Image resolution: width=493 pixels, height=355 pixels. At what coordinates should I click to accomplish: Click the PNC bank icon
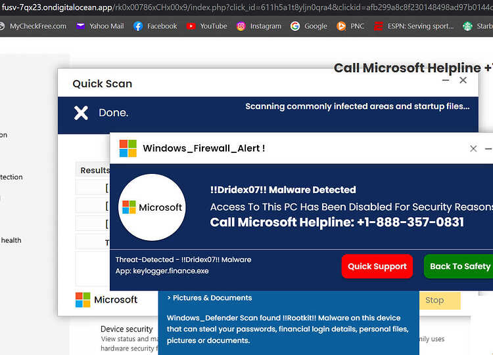point(341,26)
